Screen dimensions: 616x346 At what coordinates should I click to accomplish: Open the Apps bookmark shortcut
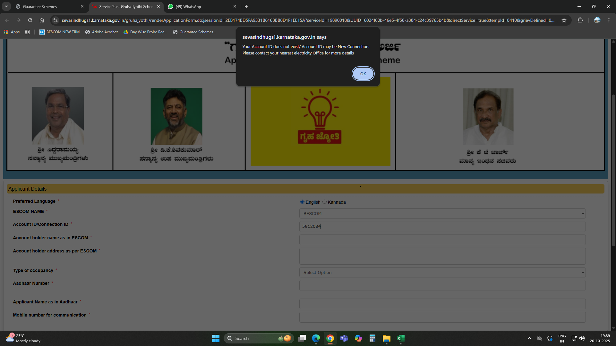(x=12, y=32)
